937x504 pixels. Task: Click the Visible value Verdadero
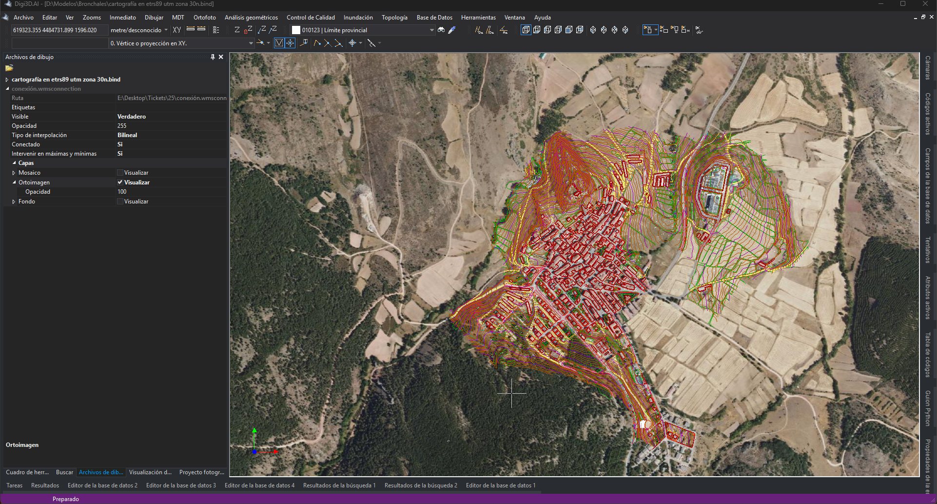pos(132,117)
